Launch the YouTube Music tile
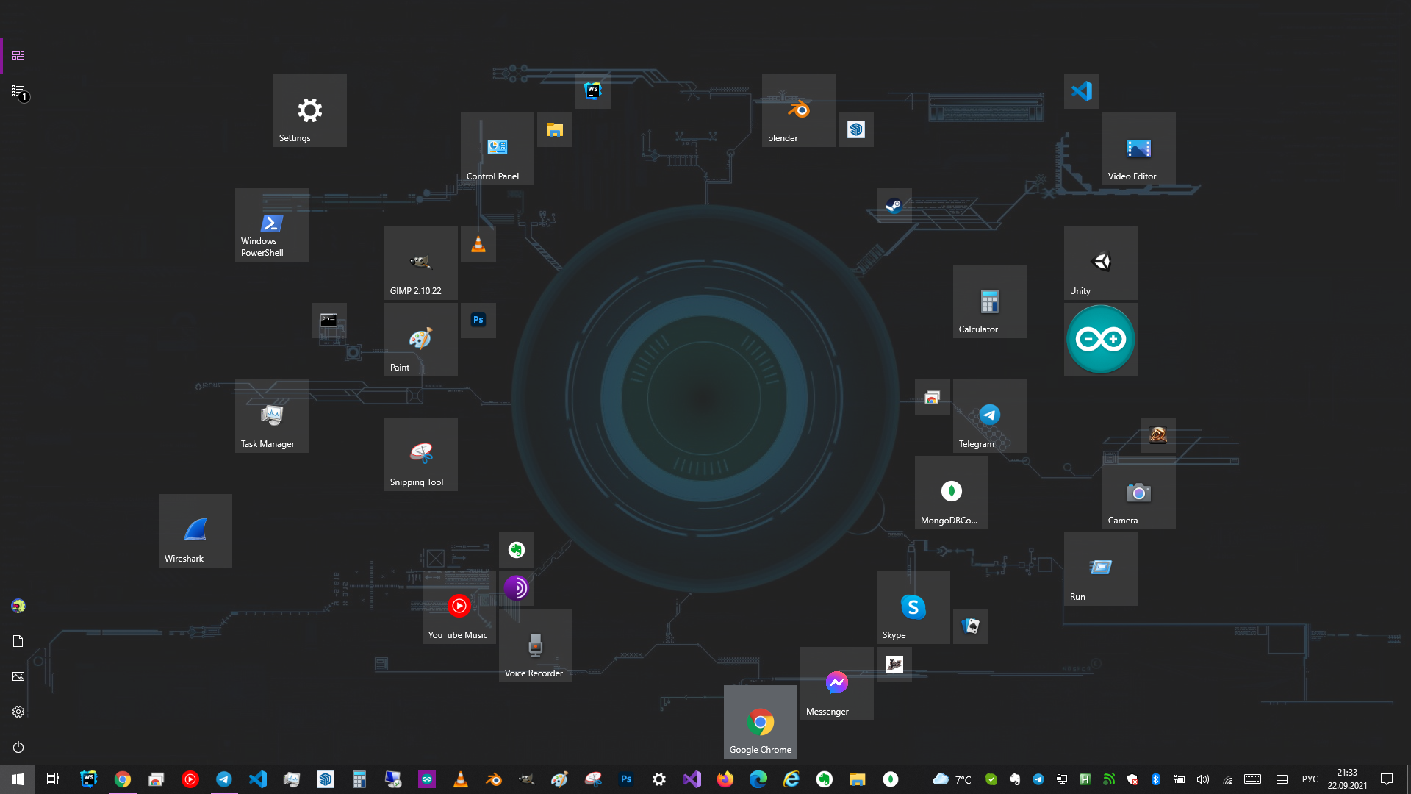 [459, 607]
